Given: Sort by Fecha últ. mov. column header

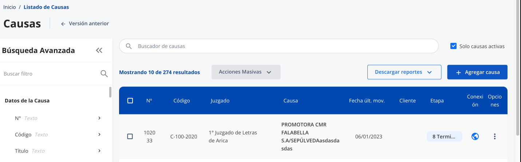Looking at the screenshot, I should click(x=367, y=101).
